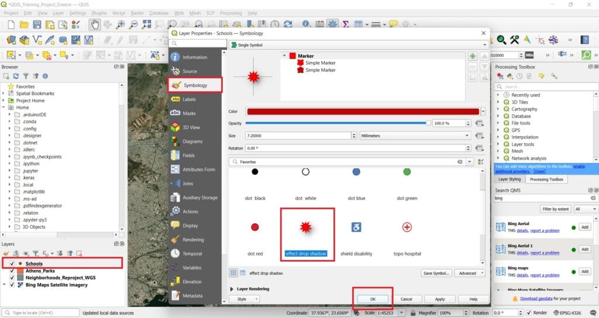The image size is (599, 318).
Task: Toggle visibility of Schools layer
Action: coord(12,264)
